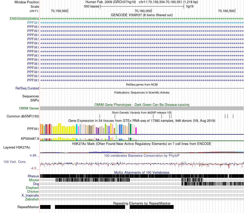Click the Scale label

(35, 6)
